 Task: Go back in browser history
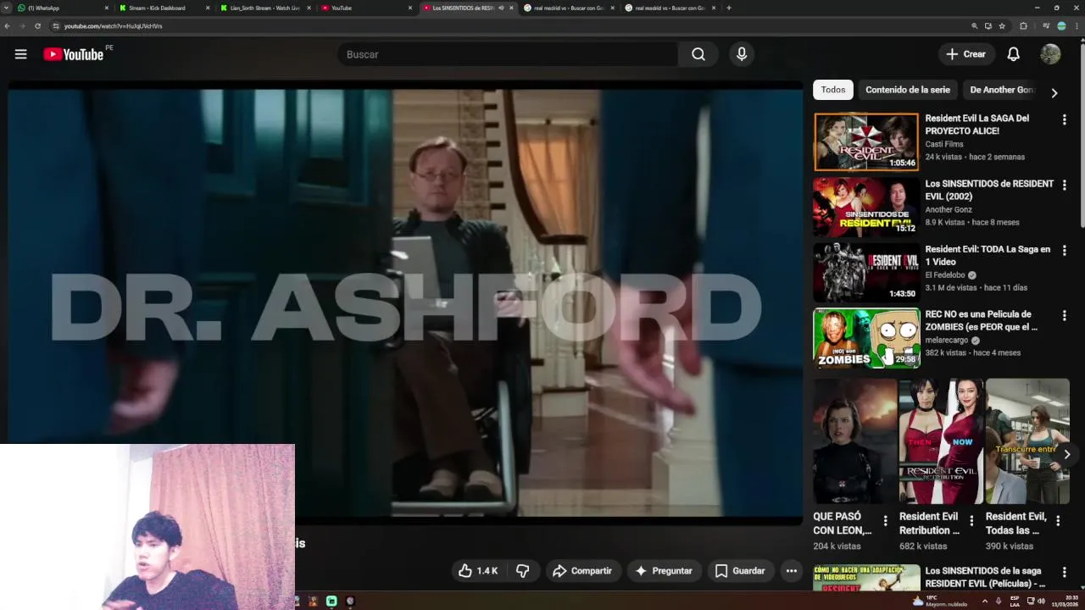(7, 26)
